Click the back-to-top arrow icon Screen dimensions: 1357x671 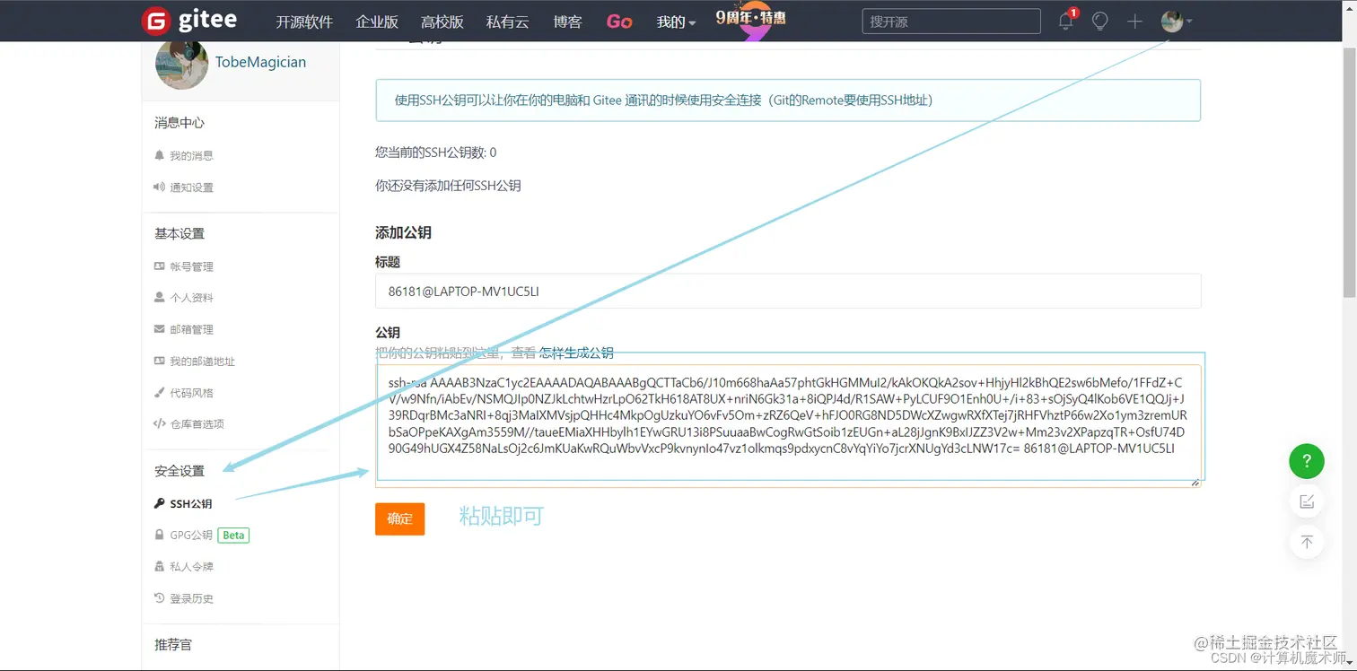click(x=1306, y=542)
